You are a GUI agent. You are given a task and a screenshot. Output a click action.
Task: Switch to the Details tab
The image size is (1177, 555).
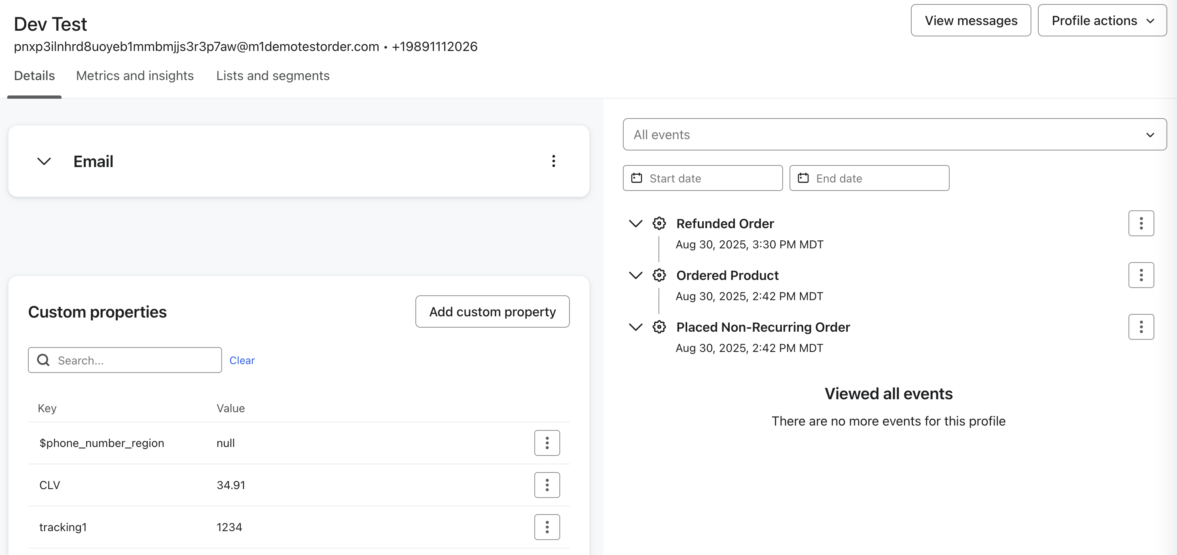pos(34,75)
